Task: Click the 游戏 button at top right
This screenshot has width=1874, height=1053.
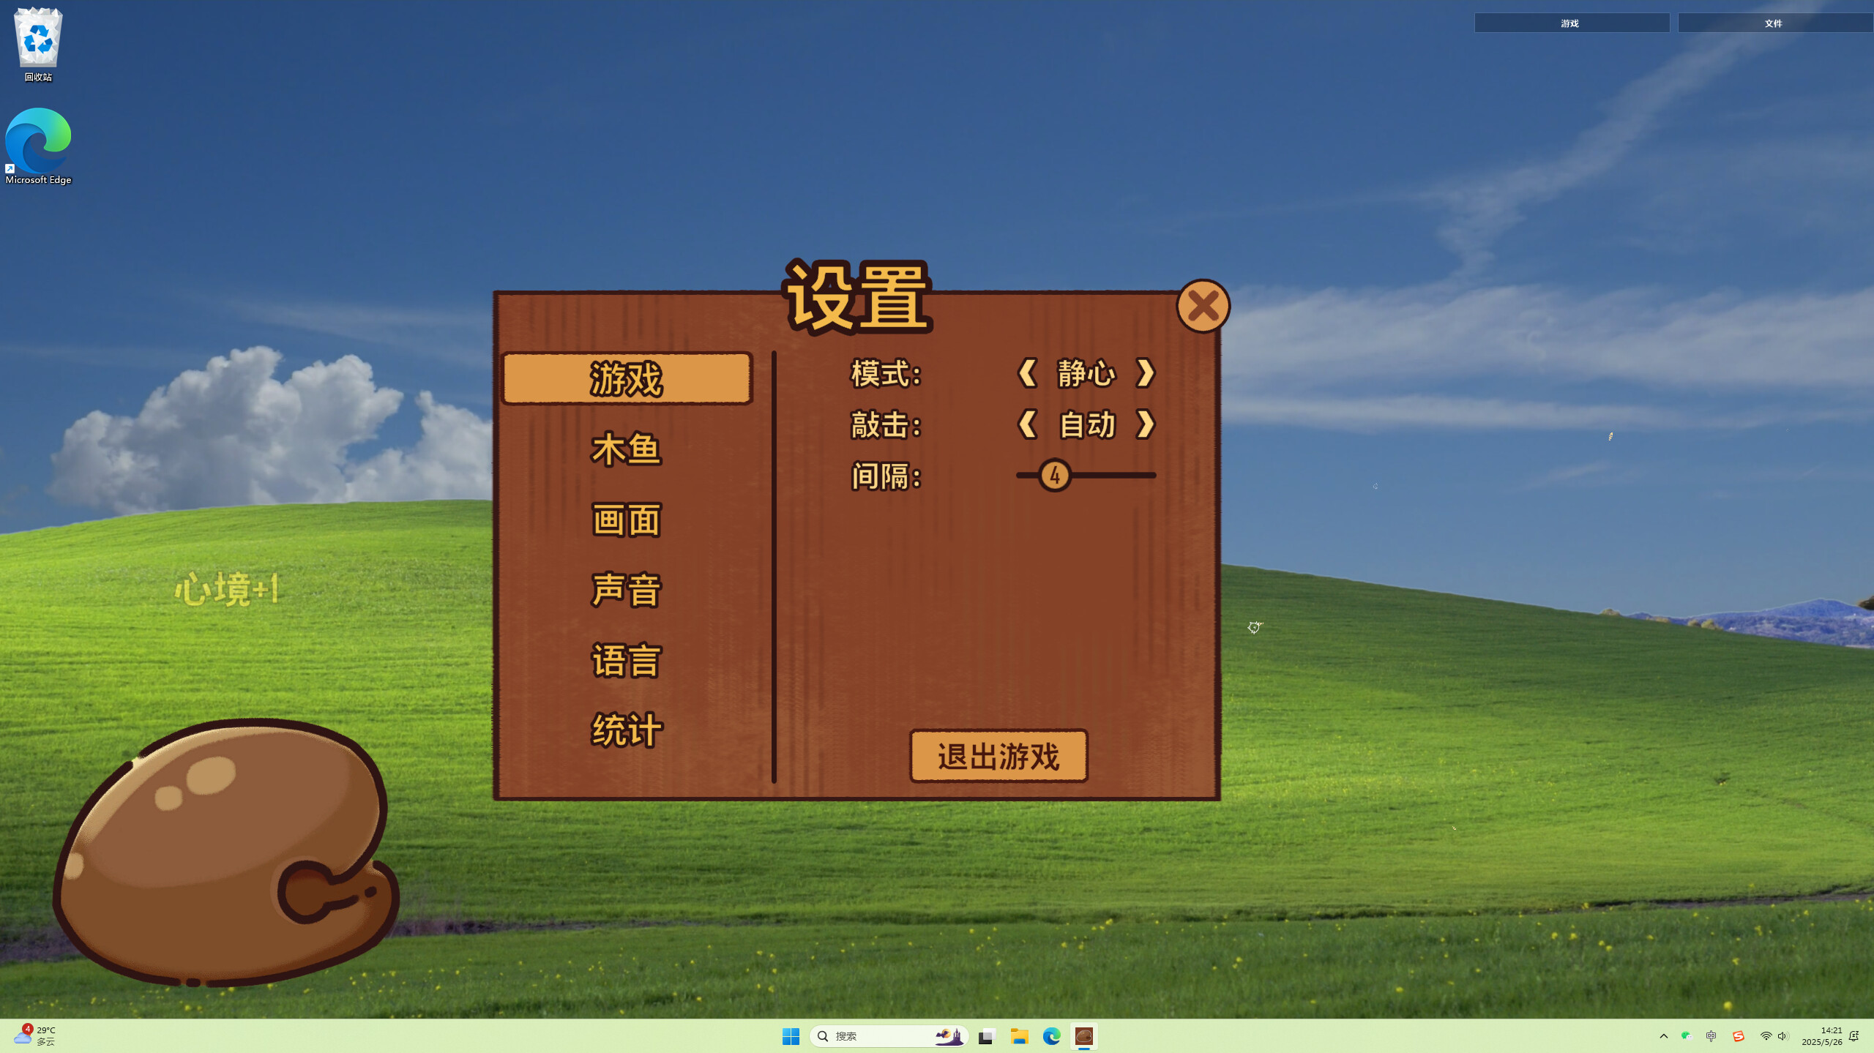Action: tap(1570, 23)
